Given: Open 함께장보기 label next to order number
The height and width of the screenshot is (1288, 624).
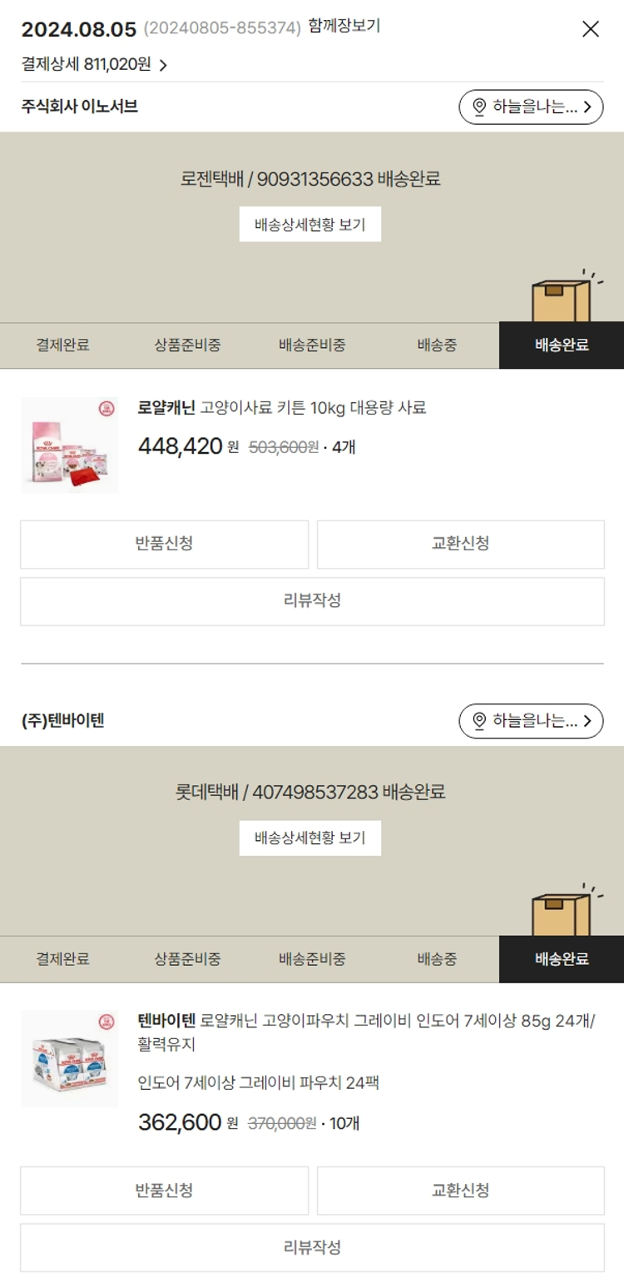Looking at the screenshot, I should coord(344,27).
